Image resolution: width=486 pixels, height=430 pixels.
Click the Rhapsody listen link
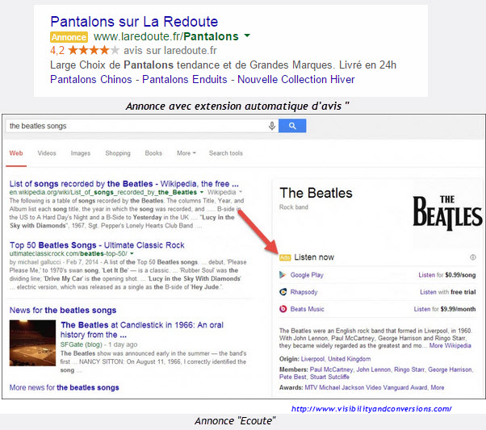[x=304, y=292]
